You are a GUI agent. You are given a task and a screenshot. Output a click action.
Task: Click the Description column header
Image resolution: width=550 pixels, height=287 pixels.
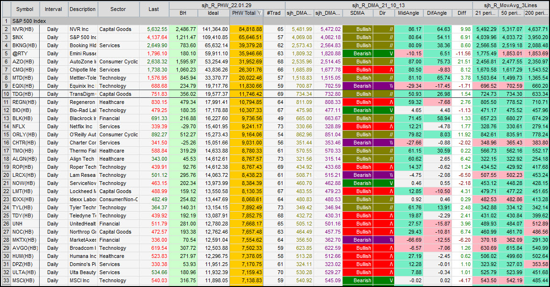tap(83, 9)
